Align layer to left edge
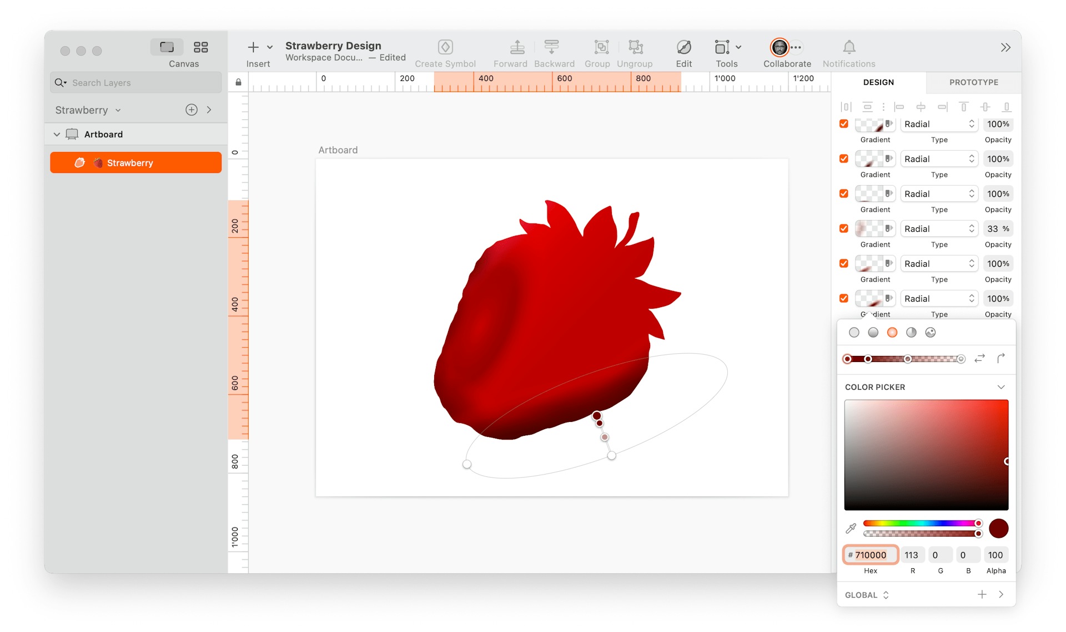 point(899,107)
